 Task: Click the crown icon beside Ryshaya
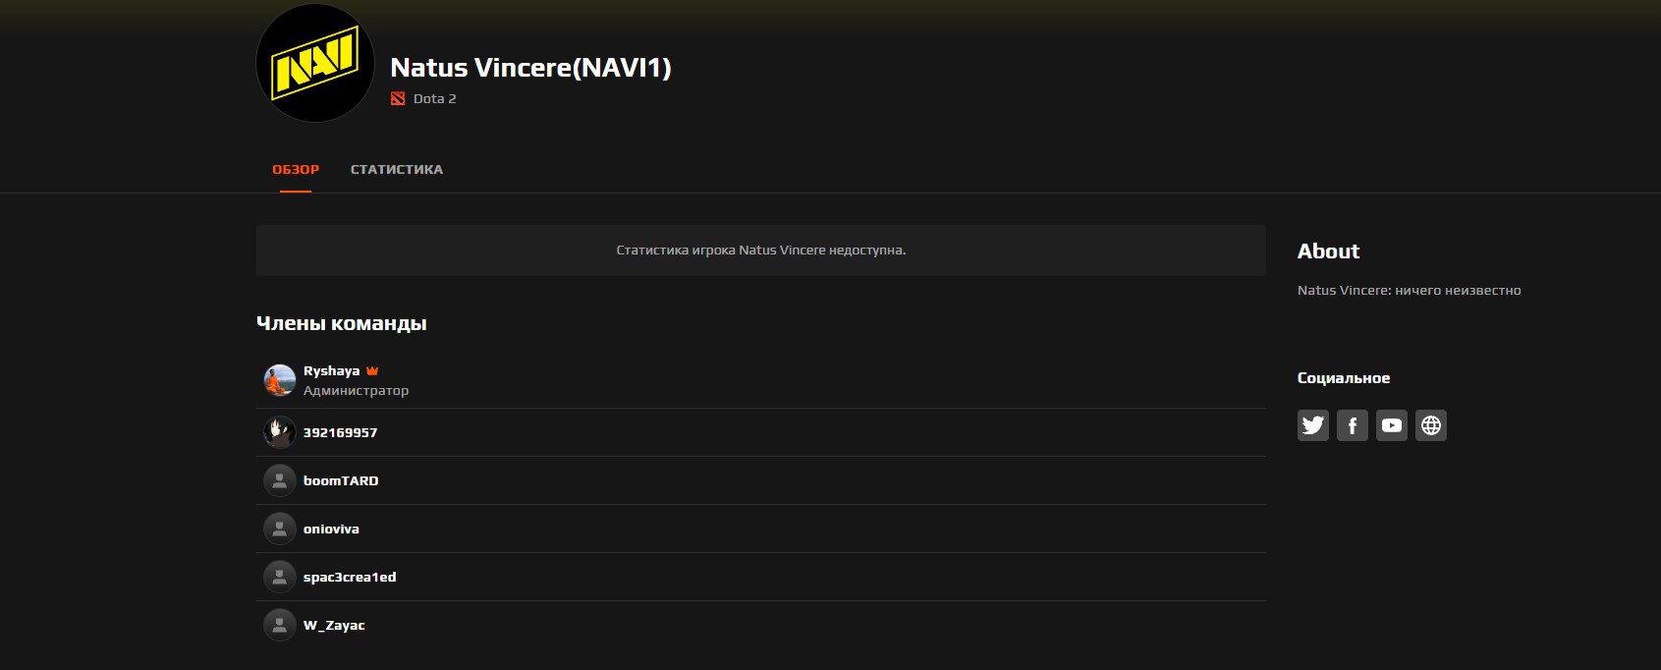[372, 371]
